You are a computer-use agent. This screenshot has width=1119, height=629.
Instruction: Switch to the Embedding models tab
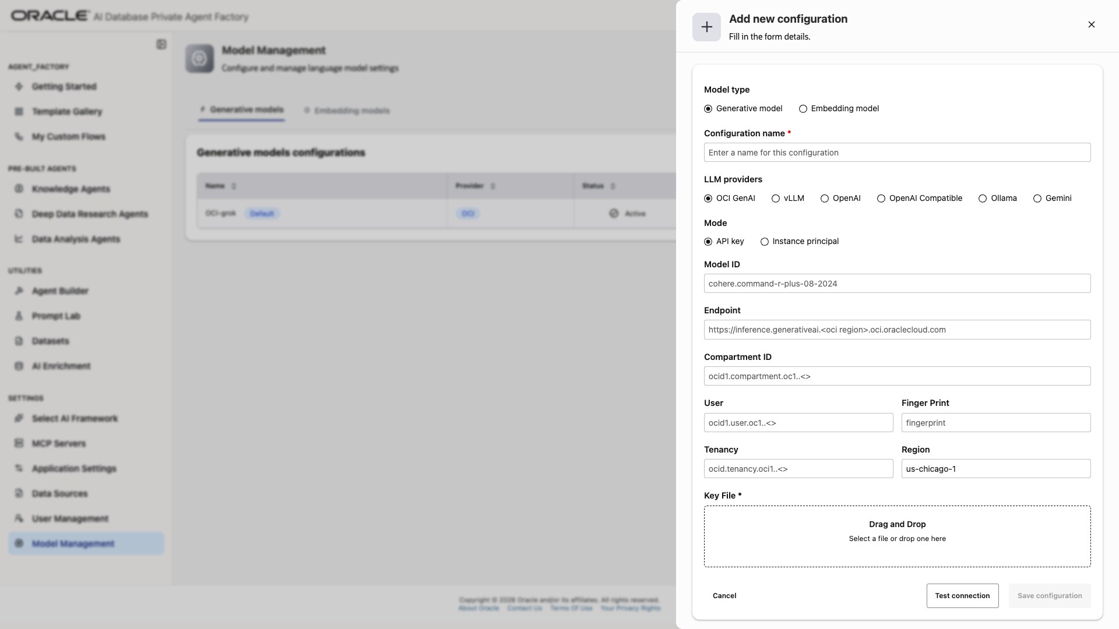347,111
